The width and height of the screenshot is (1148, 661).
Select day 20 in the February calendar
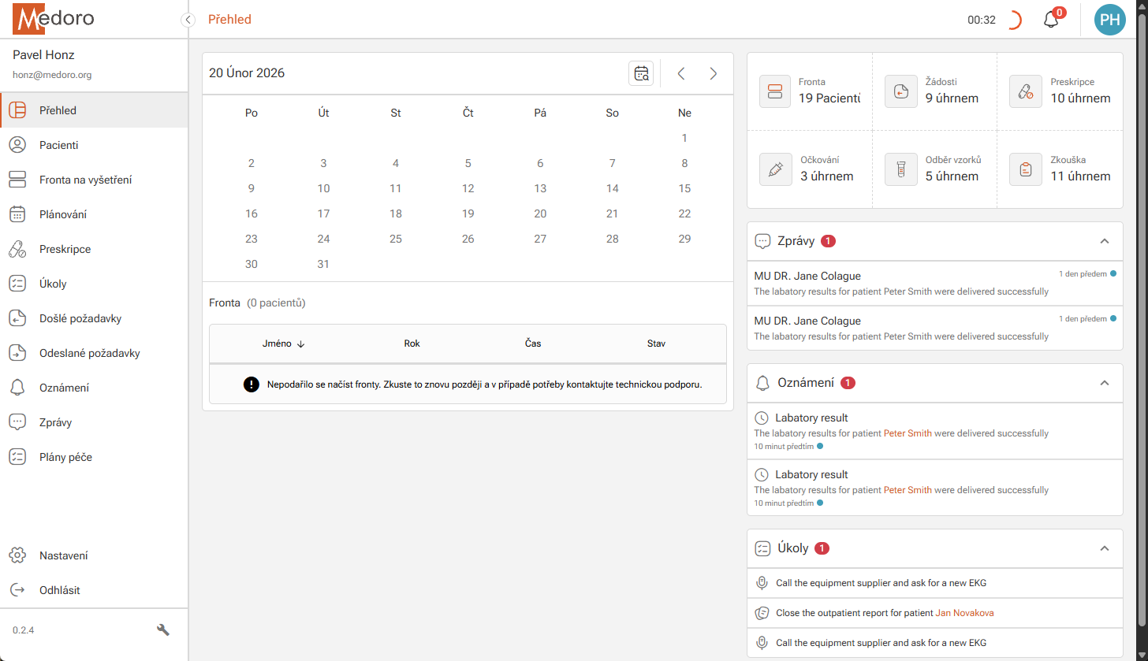[x=540, y=214]
